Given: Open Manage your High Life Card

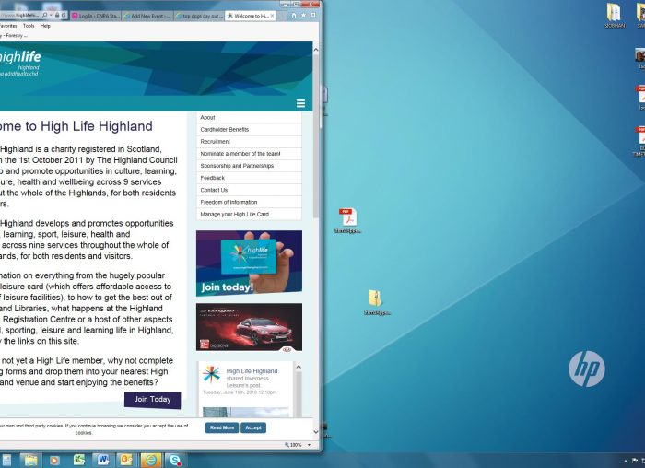Looking at the screenshot, I should pyautogui.click(x=249, y=215).
